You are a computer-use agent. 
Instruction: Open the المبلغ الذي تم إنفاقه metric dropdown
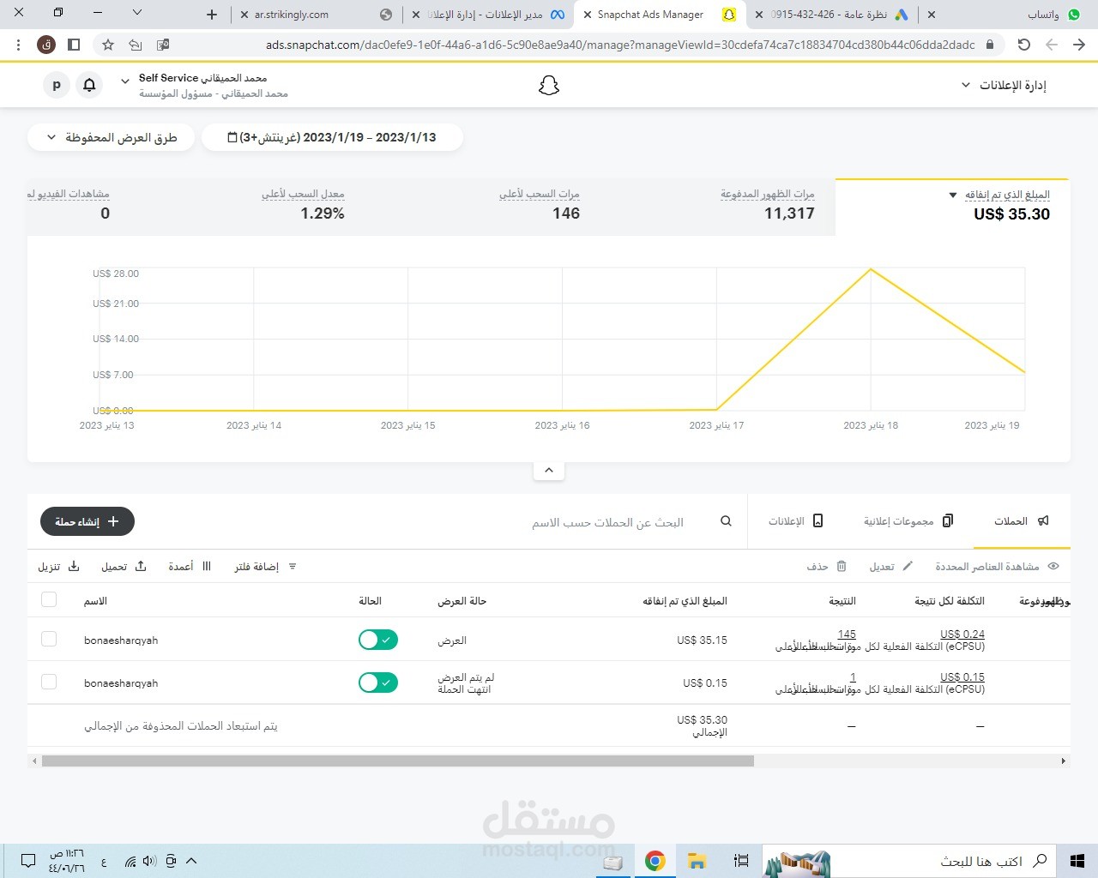tap(953, 195)
